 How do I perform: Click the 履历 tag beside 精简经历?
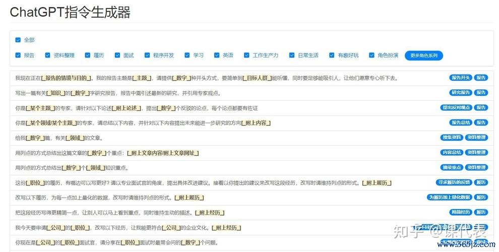(x=481, y=212)
